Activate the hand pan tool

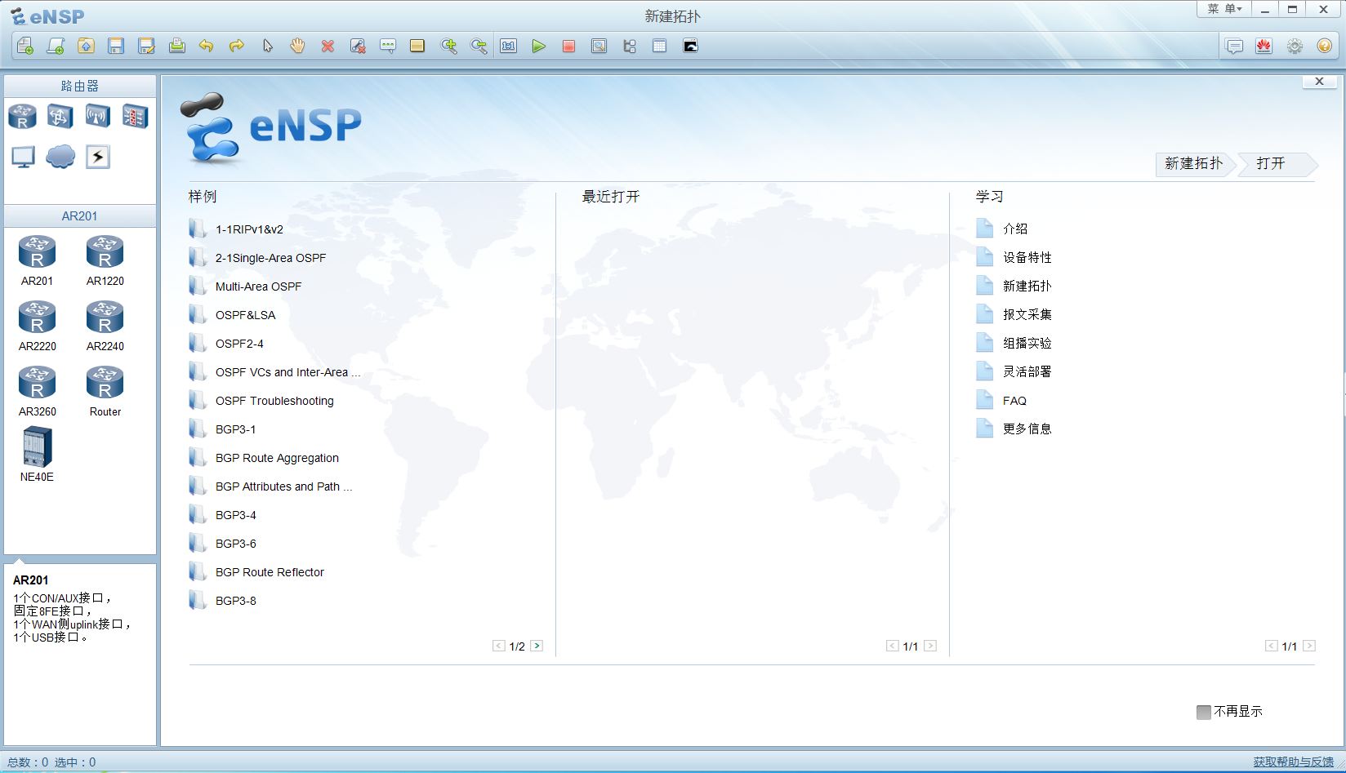tap(297, 47)
